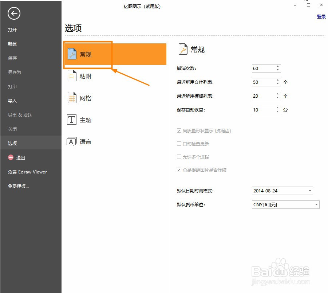
Task: Choose 关闭 in the sidebar
Action: 12,129
